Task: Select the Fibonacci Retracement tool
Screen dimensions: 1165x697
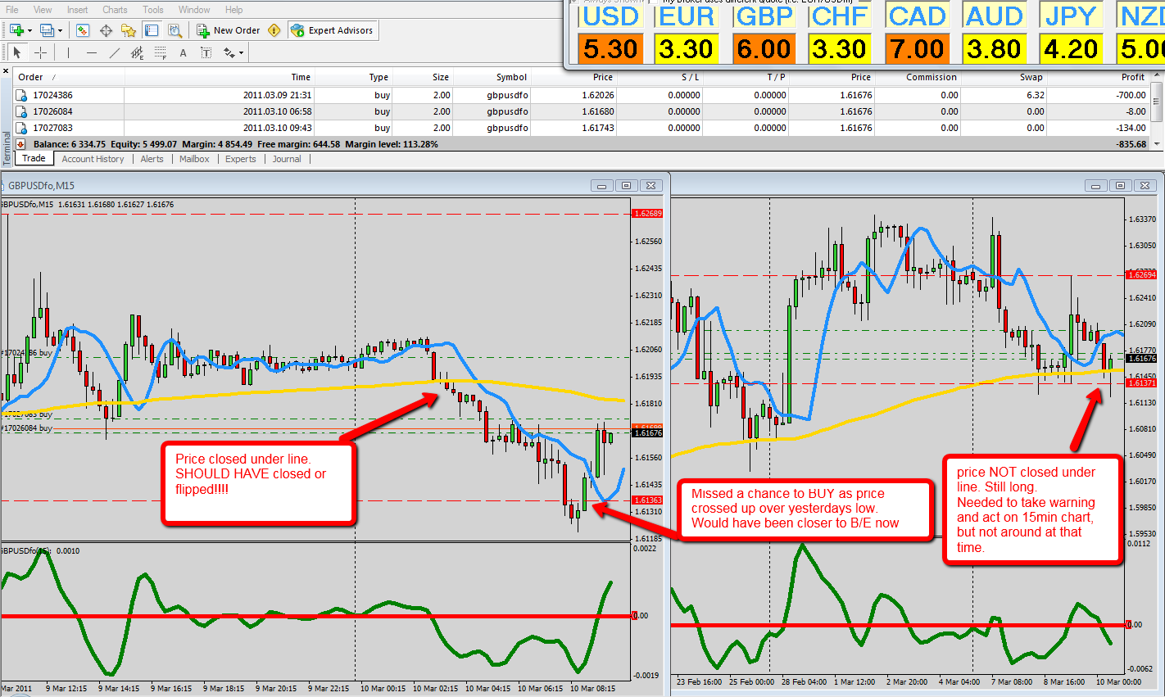Action: click(160, 52)
